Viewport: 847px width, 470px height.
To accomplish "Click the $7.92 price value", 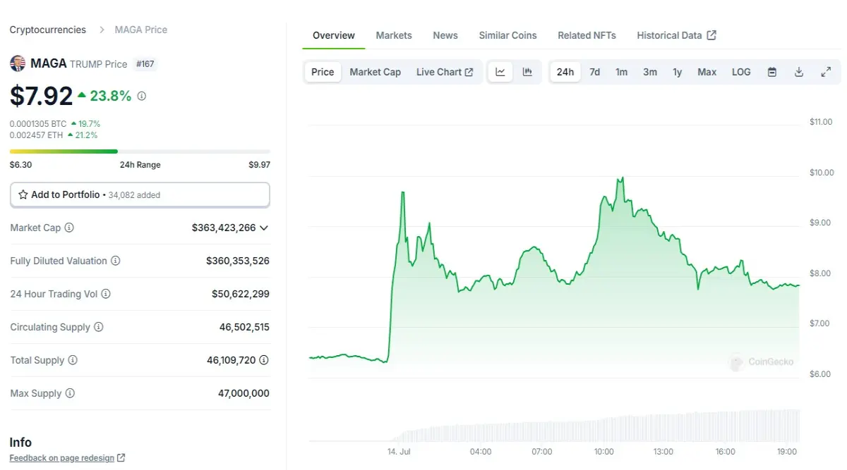I will click(x=41, y=96).
